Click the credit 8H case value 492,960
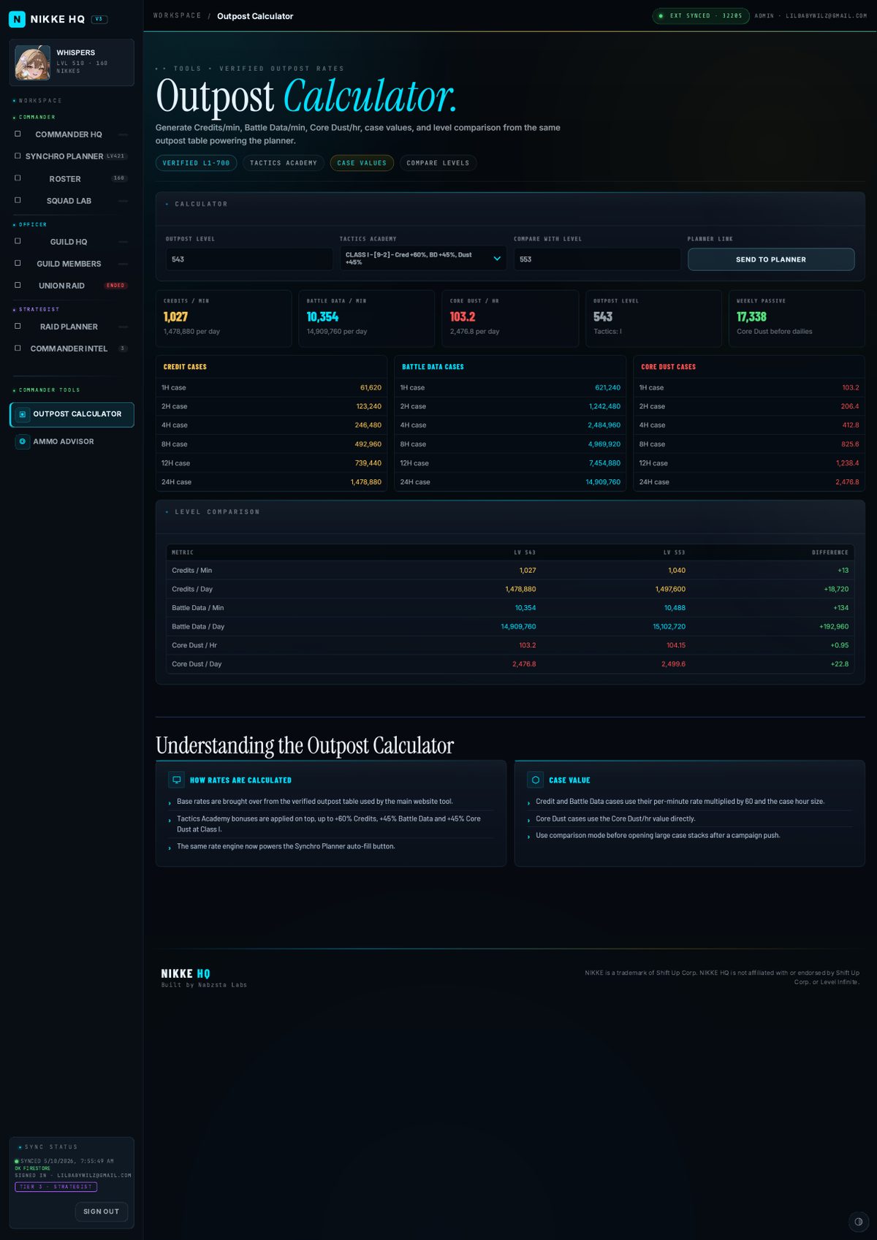This screenshot has width=877, height=1240. point(368,444)
